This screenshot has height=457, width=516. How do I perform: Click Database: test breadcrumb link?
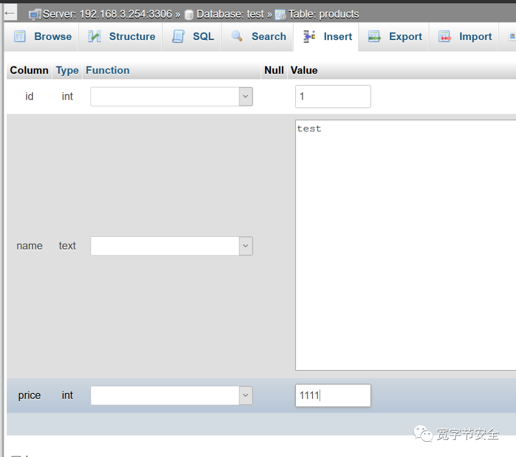click(230, 14)
